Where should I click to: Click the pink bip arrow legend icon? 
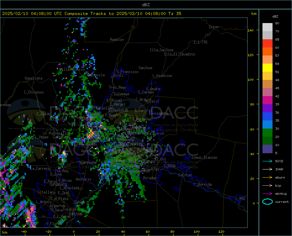[x=267, y=186]
